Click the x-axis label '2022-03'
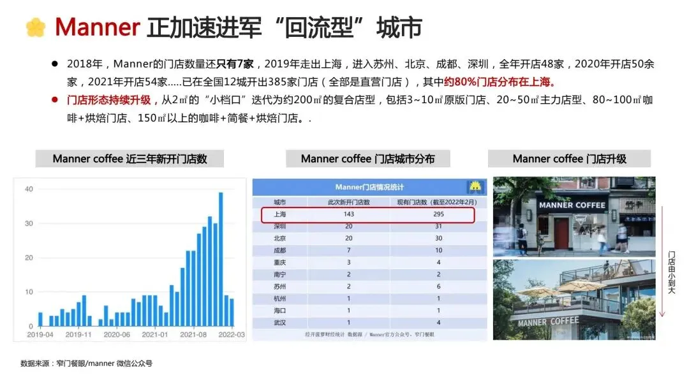 [232, 334]
